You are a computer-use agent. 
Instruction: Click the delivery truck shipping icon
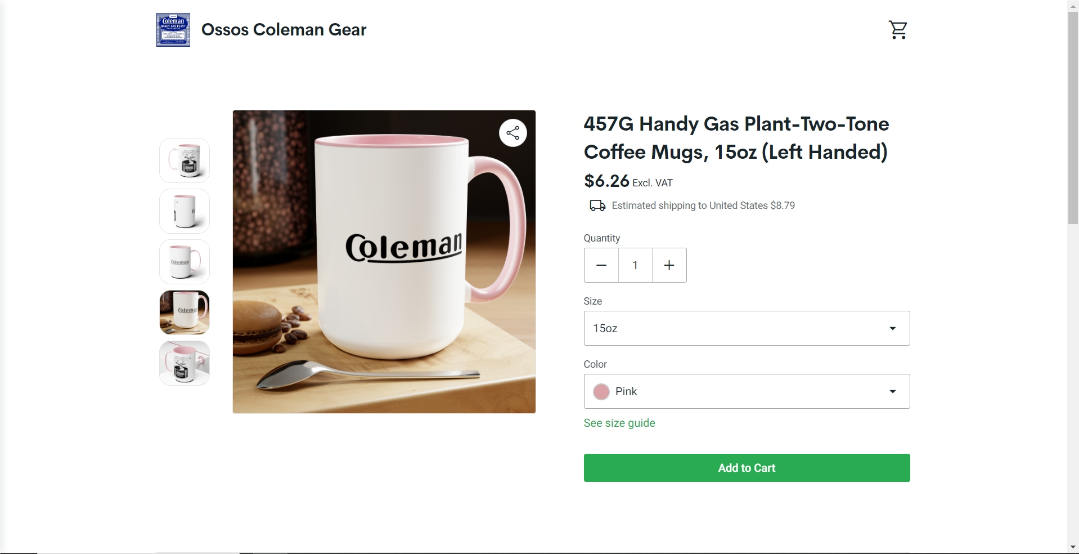pyautogui.click(x=597, y=205)
